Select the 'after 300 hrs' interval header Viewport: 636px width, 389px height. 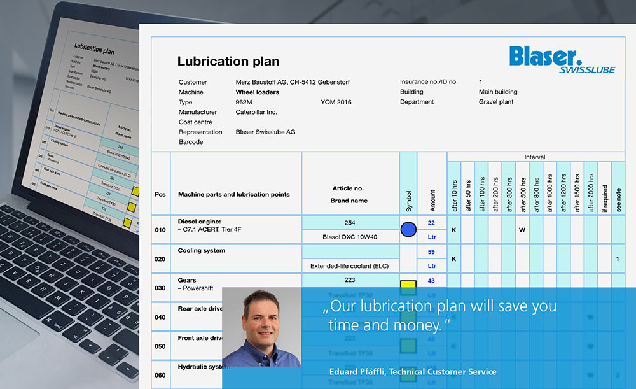click(x=509, y=194)
